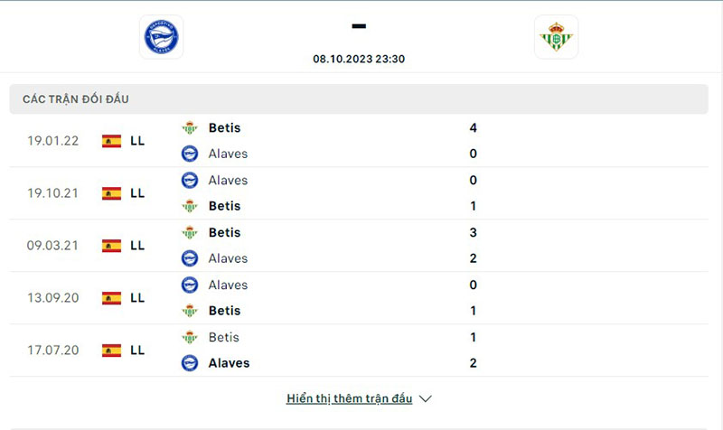Click the Spain flag on the 17.07.20 match
The image size is (723, 430).
[x=112, y=351]
